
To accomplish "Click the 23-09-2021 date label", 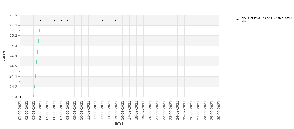I will click(171, 110).
